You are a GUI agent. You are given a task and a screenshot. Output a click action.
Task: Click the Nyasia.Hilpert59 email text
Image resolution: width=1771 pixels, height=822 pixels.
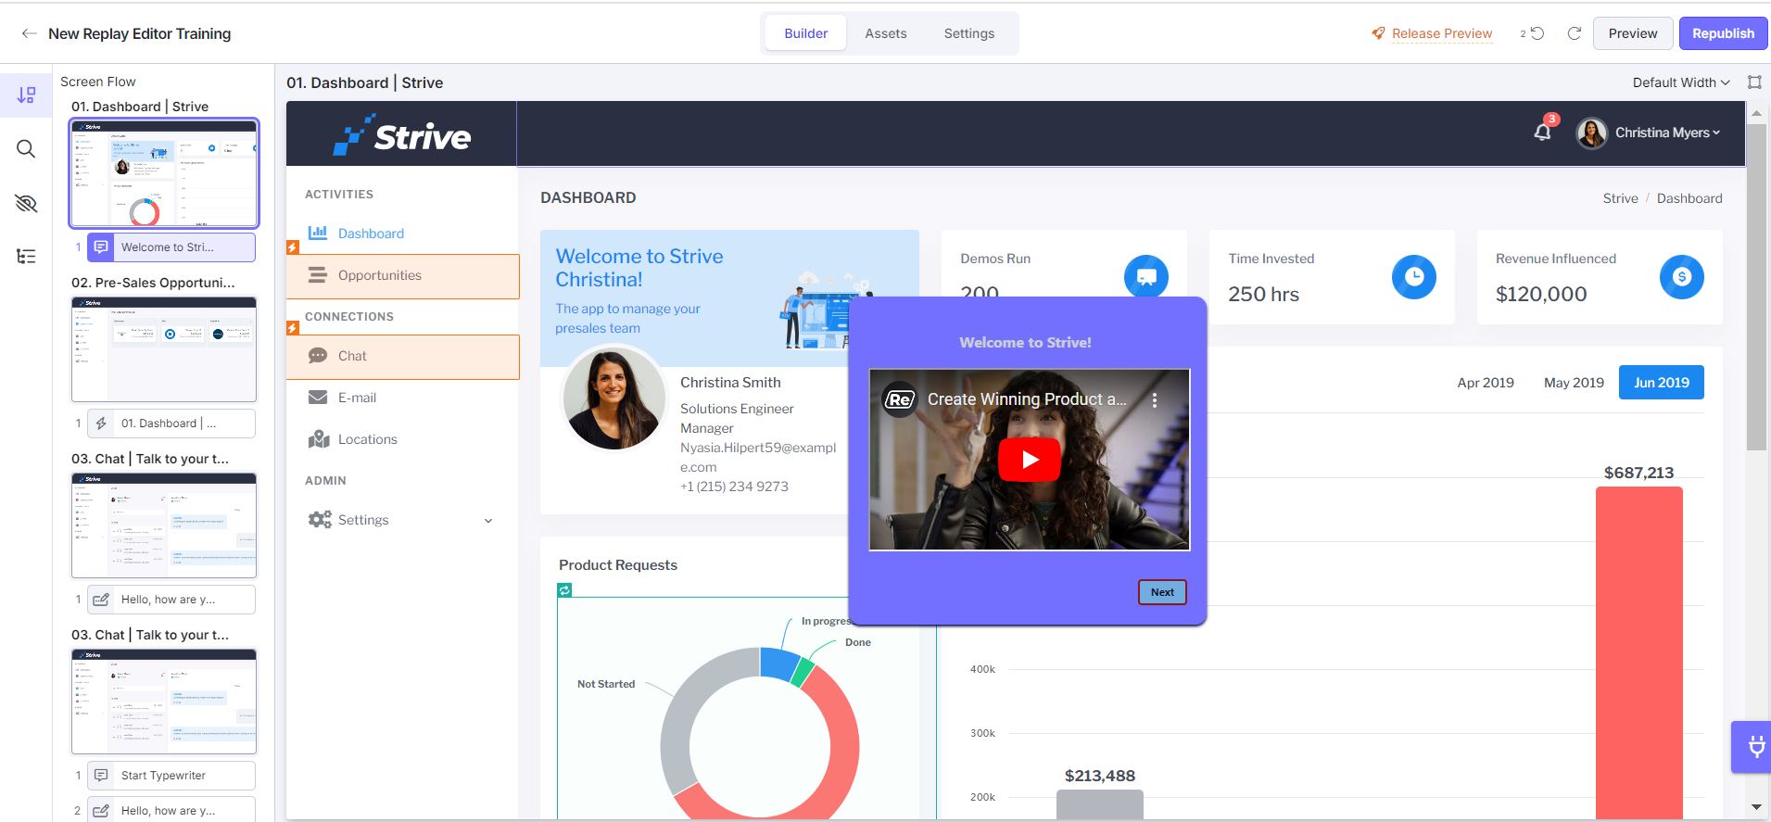[758, 458]
